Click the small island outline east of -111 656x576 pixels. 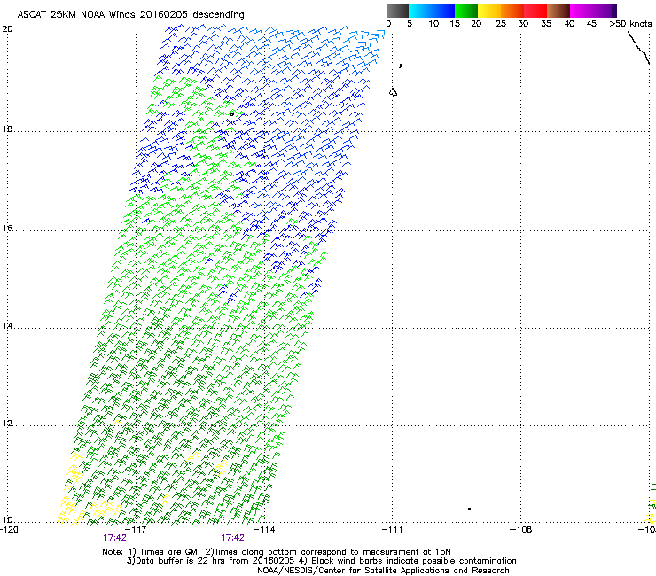coord(393,92)
